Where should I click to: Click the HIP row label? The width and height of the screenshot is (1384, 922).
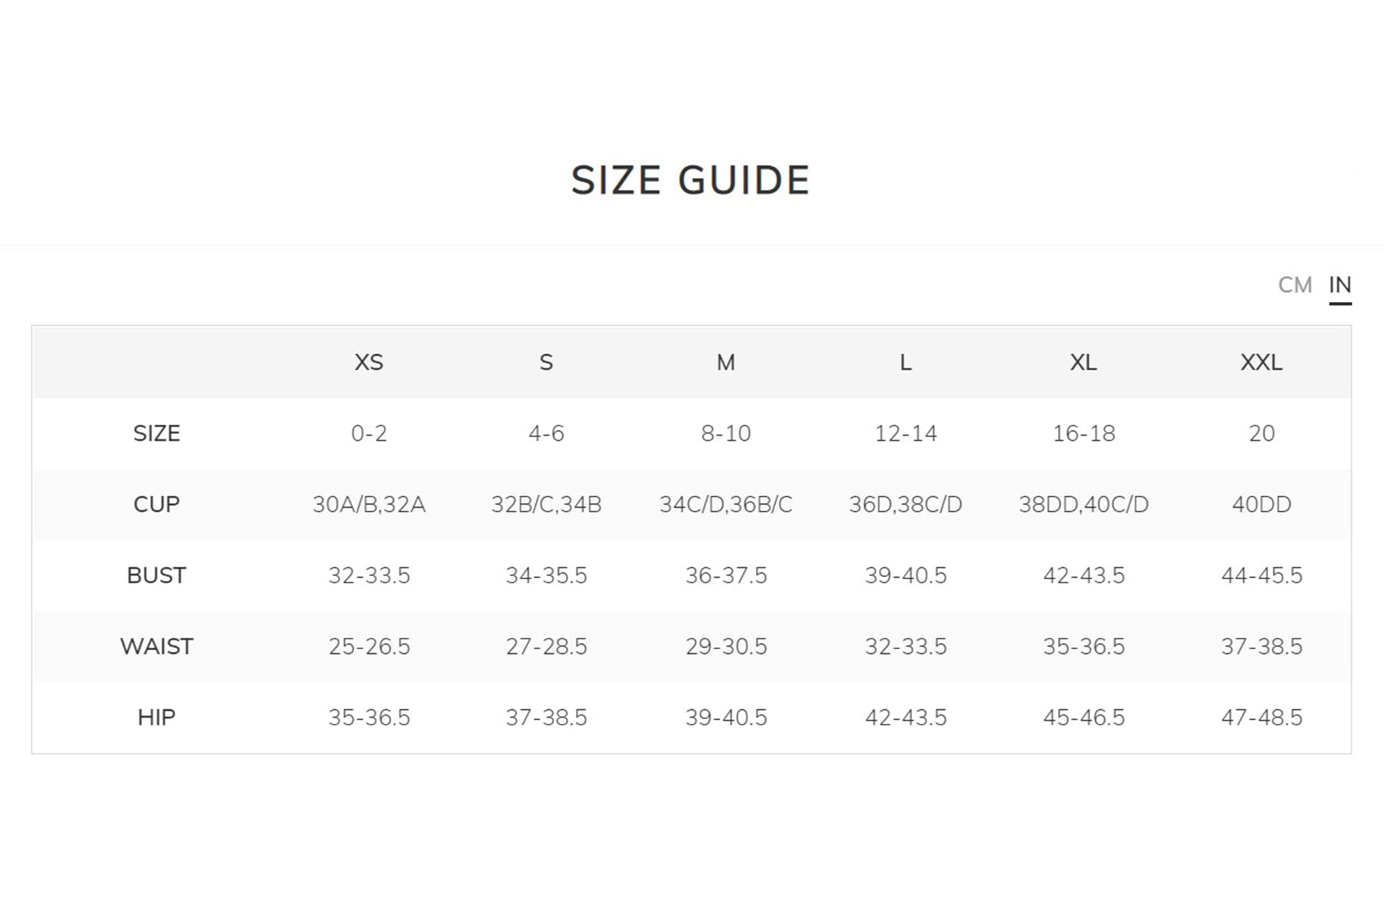[x=156, y=718]
